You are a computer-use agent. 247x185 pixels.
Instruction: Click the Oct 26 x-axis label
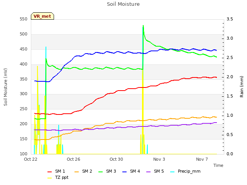tap(73, 159)
